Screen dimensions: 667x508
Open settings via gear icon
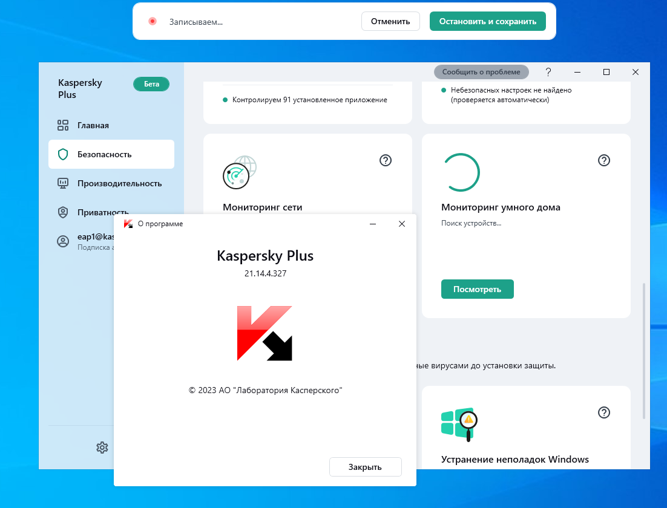coord(102,447)
